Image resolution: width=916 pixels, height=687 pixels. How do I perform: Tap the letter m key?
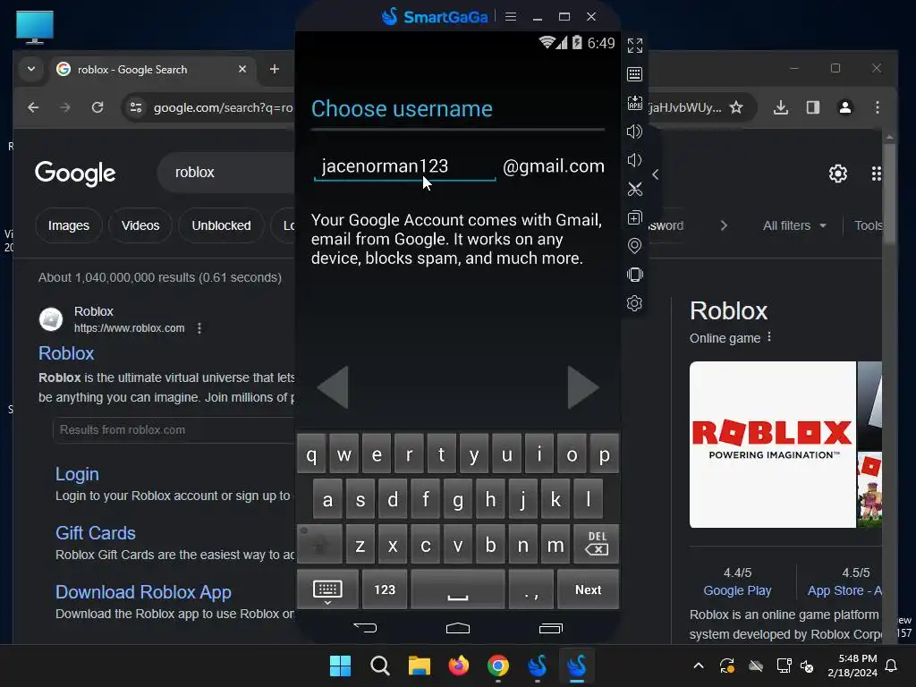tap(555, 544)
